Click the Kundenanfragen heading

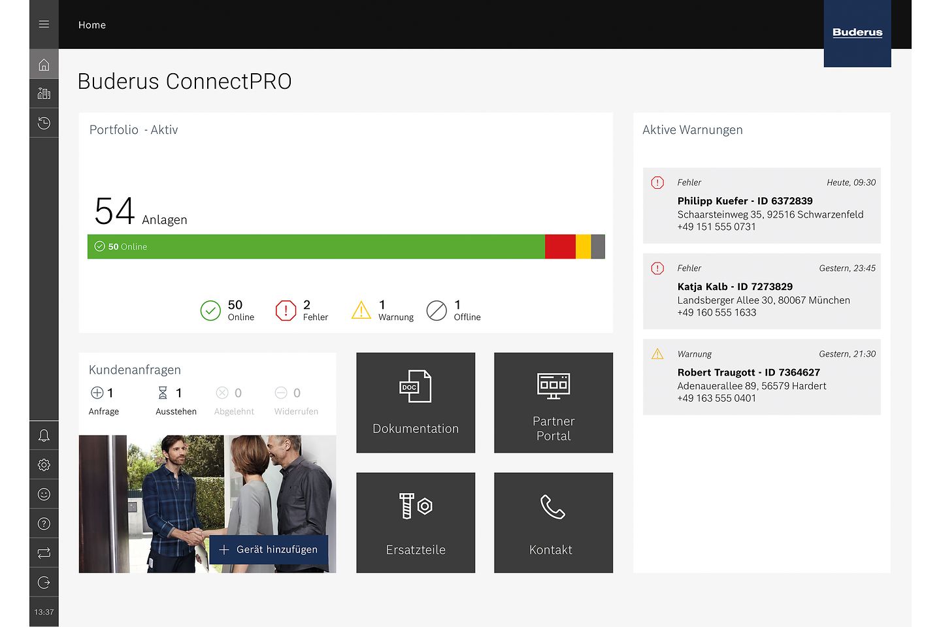pos(135,370)
